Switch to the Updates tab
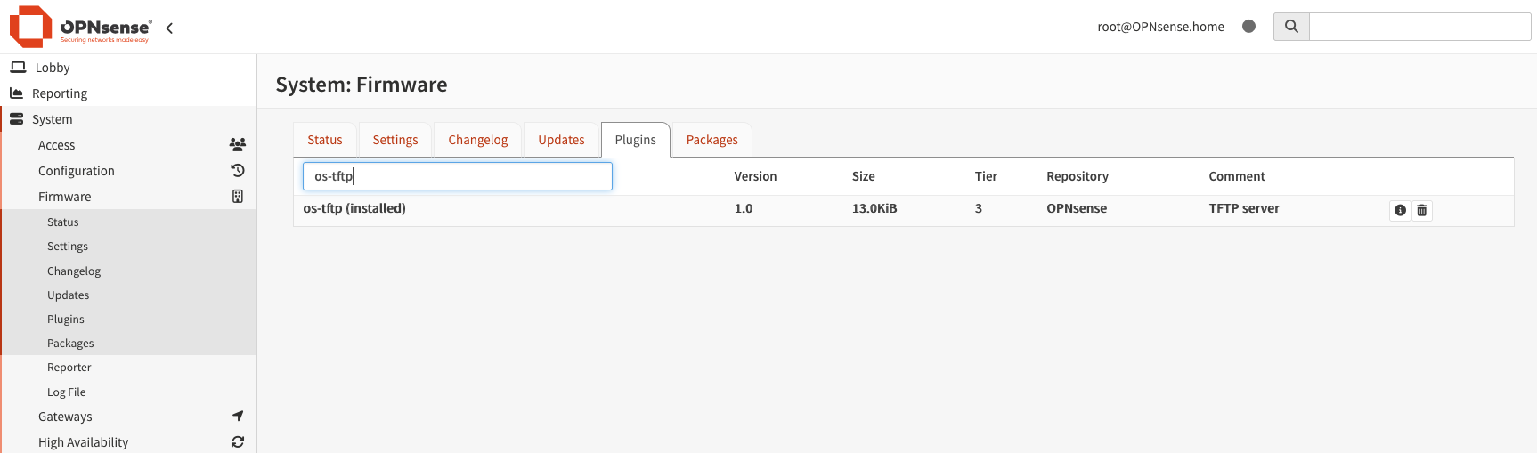 561,140
